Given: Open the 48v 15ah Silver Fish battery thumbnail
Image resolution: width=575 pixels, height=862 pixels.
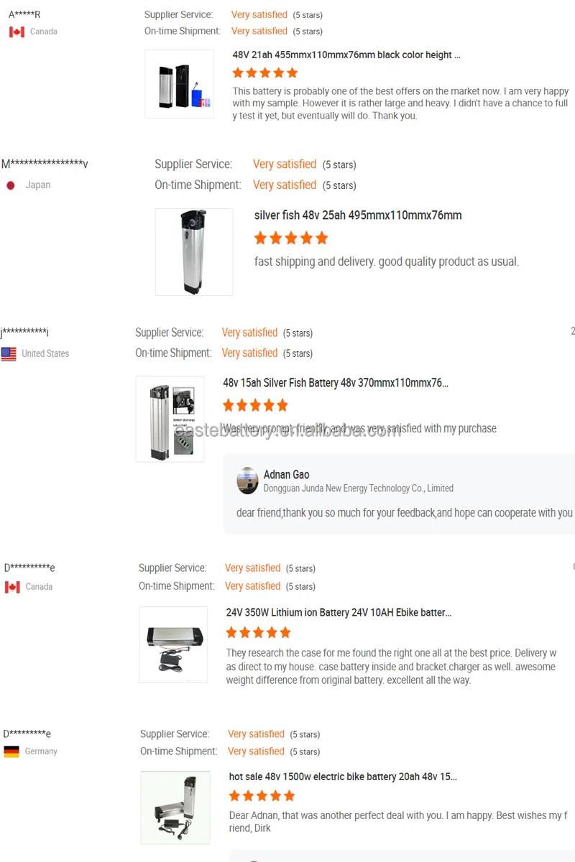Looking at the screenshot, I should 170,419.
